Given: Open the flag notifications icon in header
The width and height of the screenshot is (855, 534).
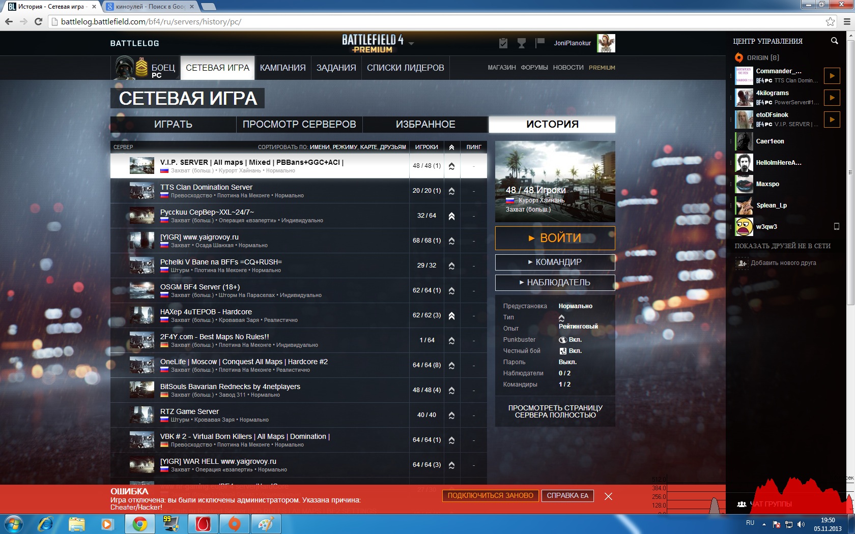Looking at the screenshot, I should (x=539, y=43).
